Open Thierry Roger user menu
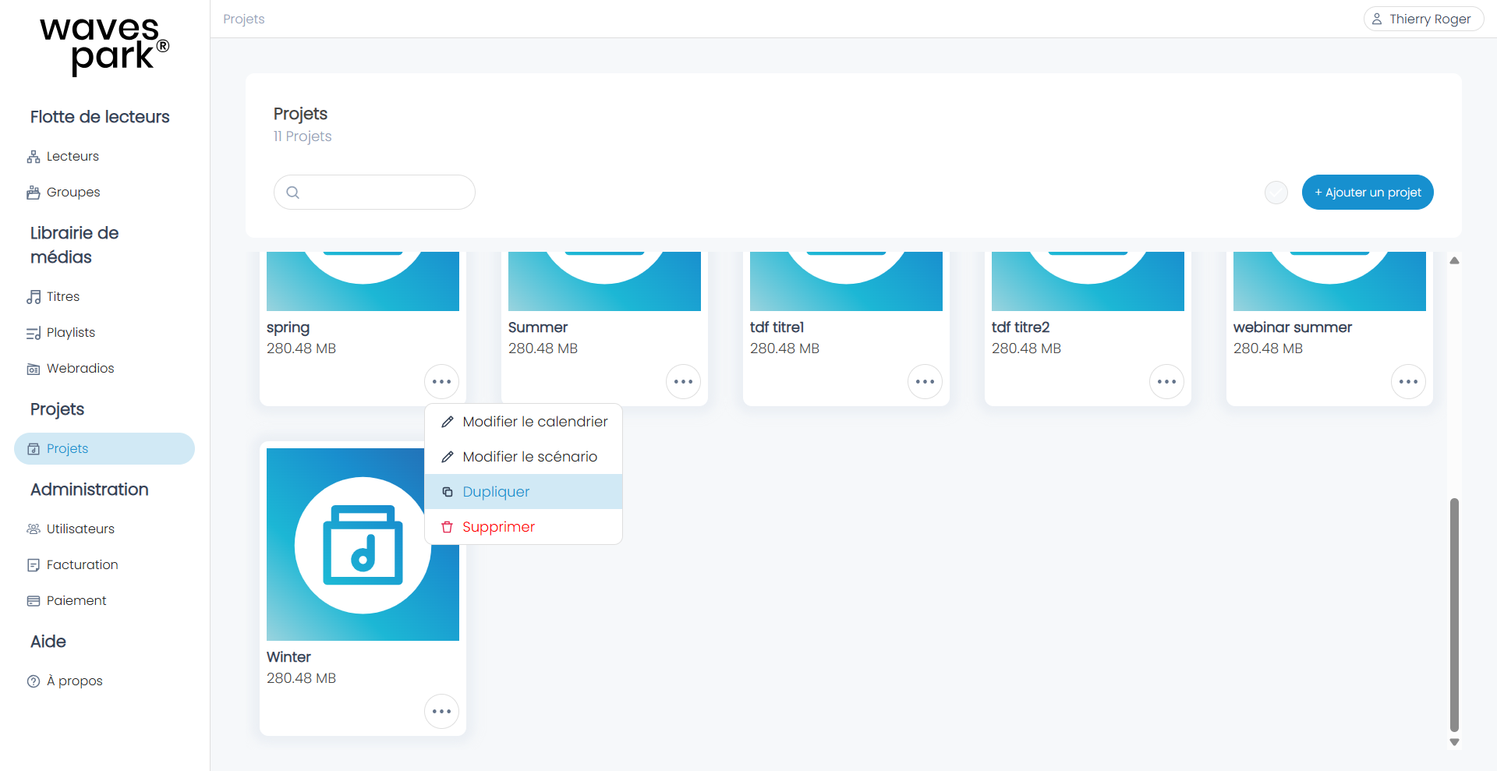Viewport: 1497px width, 771px height. pos(1423,19)
